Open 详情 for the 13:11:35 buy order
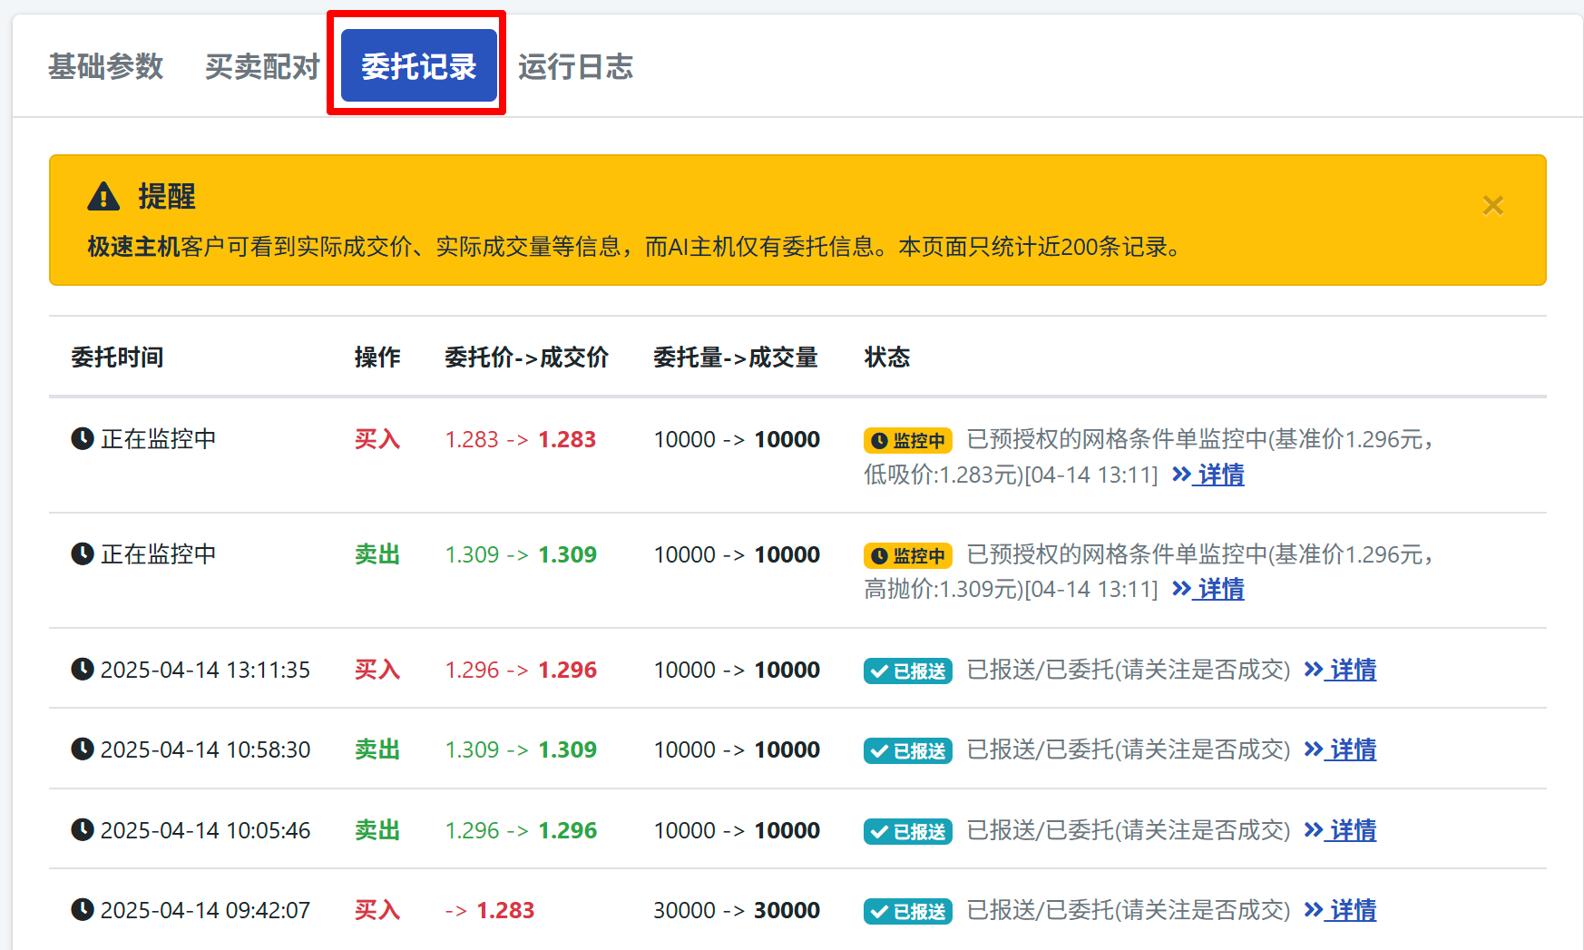Viewport: 1584px width, 950px height. [1340, 670]
